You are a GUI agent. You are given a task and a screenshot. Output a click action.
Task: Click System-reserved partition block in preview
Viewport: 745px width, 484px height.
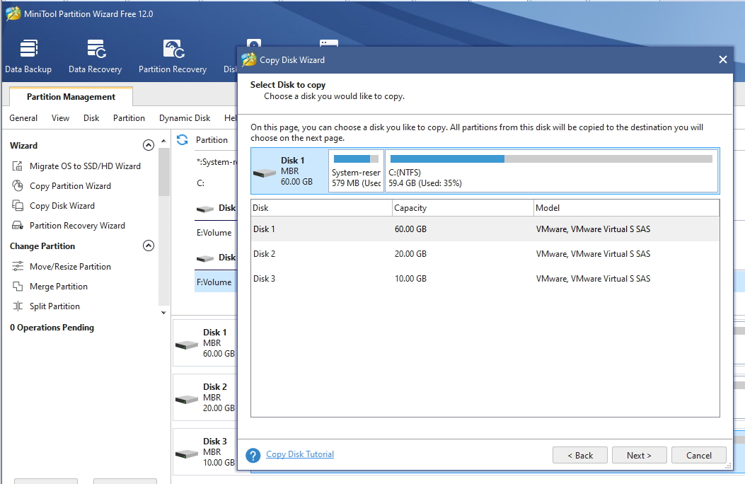coord(357,171)
